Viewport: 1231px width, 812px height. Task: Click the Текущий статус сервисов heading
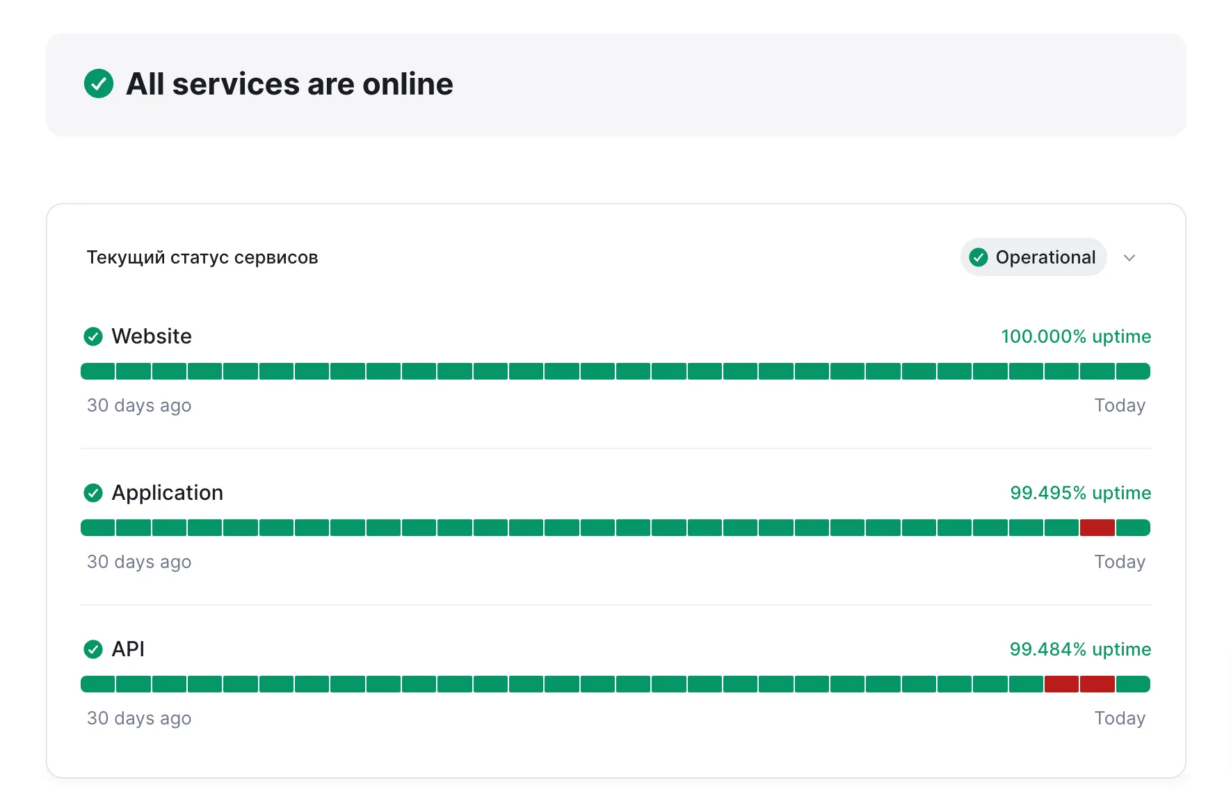click(x=202, y=258)
